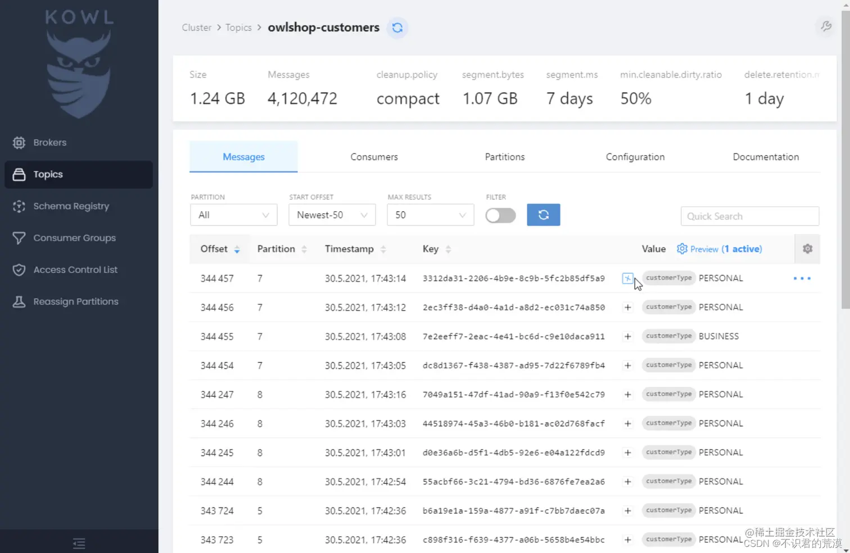Click timestamp 30.5.2021, 17:43:16
The image size is (850, 553).
point(365,395)
